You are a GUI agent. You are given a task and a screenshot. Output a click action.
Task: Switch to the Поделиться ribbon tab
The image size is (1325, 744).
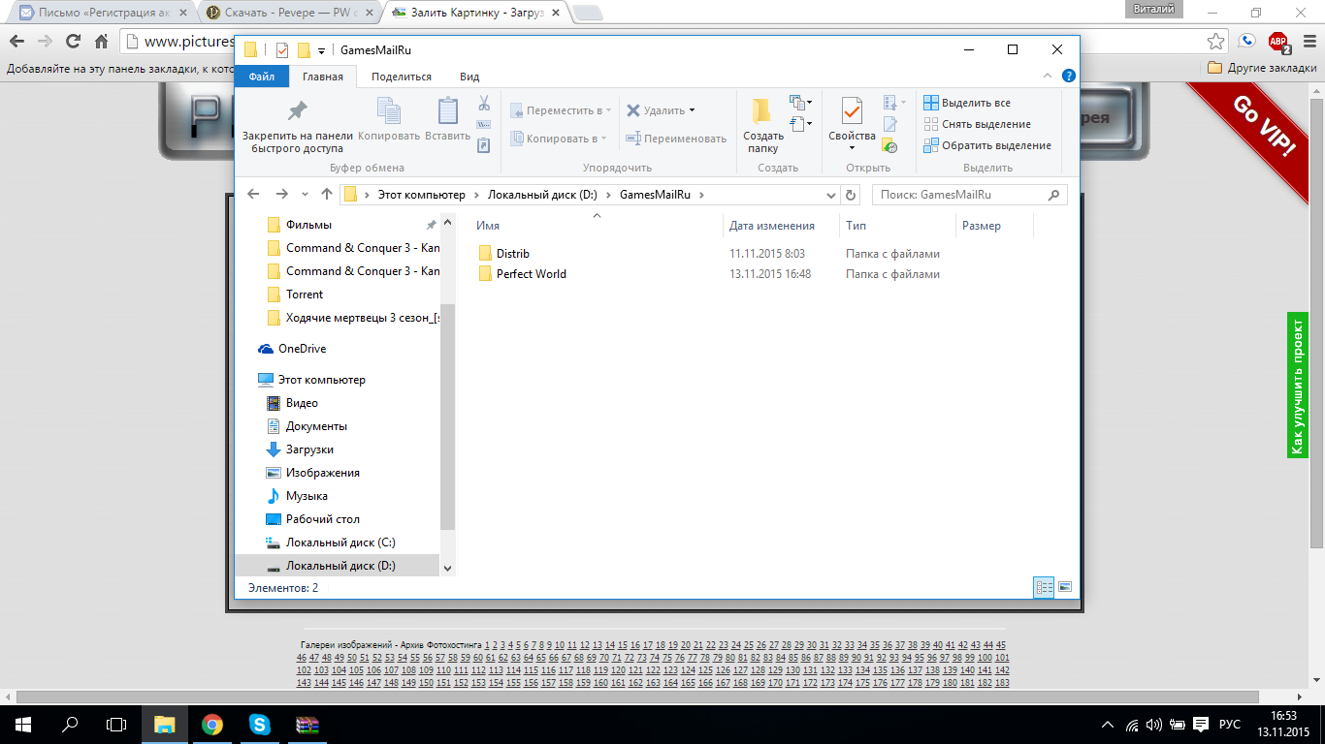point(402,77)
